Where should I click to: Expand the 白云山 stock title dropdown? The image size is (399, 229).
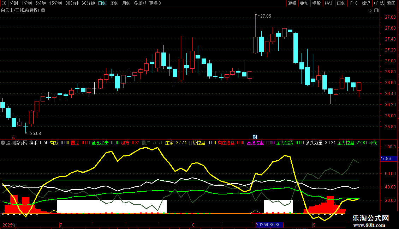(x=43, y=11)
